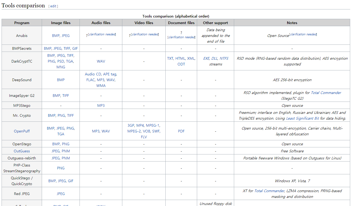Open the FLAC audio format link
This screenshot has height=206, width=352.
click(x=91, y=80)
